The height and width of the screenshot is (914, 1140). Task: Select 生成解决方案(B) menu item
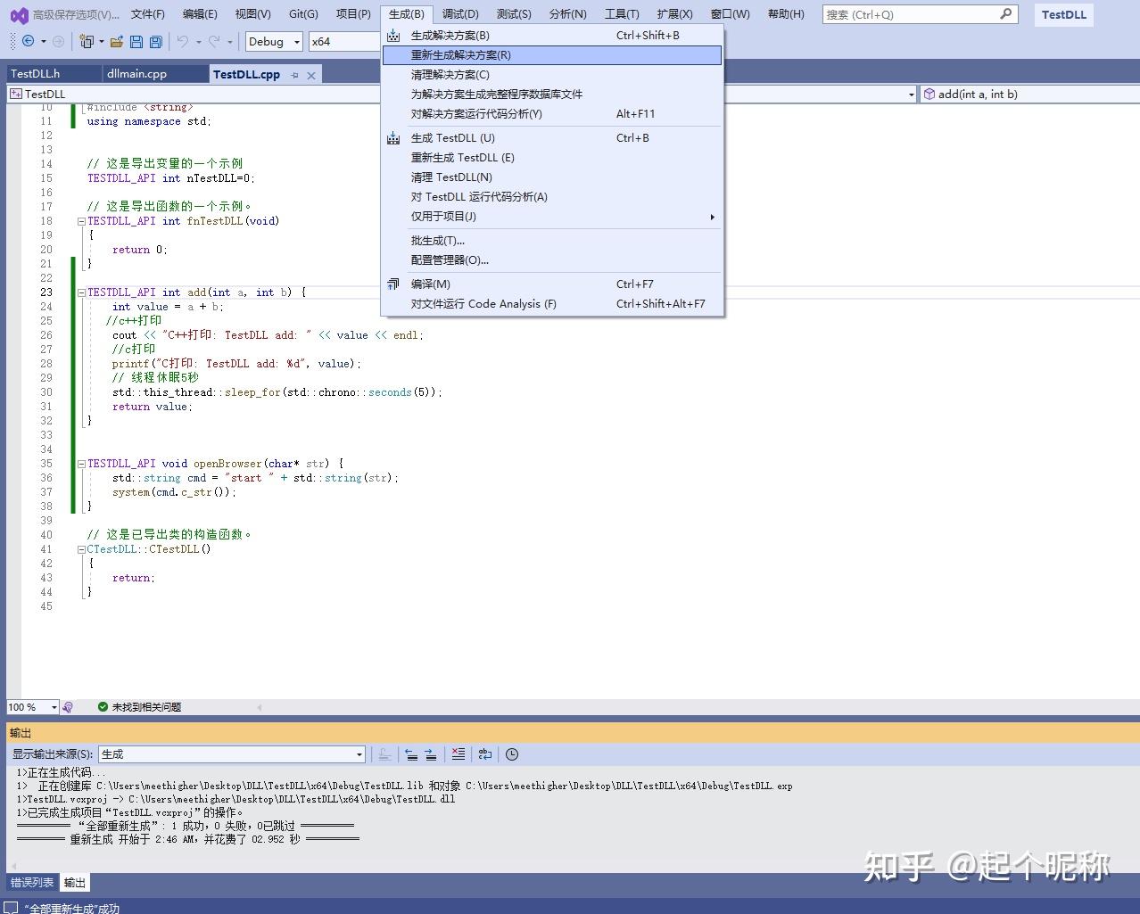pos(552,36)
